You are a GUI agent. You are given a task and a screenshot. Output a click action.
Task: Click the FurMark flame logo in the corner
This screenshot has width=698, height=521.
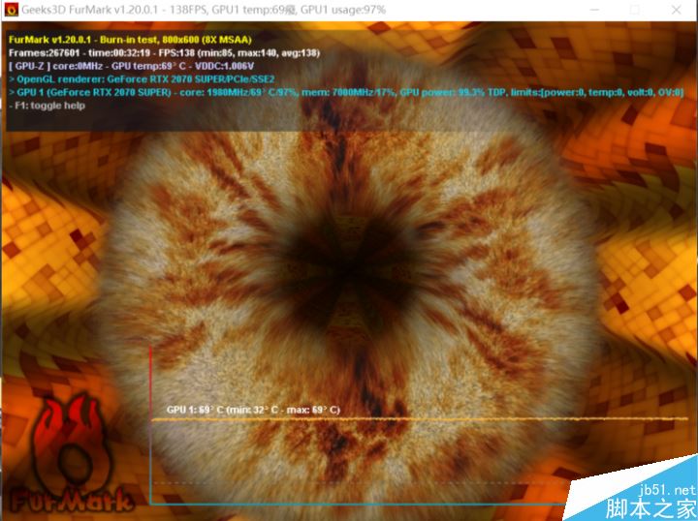[x=71, y=454]
